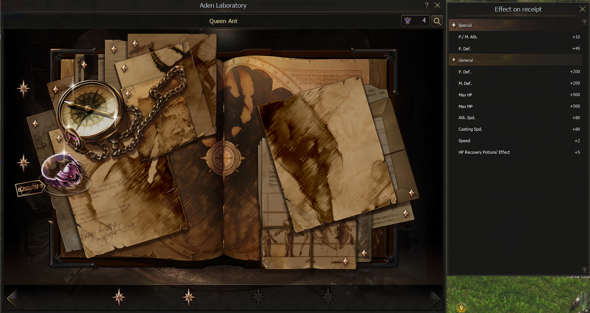The image size is (590, 313).
Task: Click the Effect on receipt heading
Action: (x=518, y=9)
